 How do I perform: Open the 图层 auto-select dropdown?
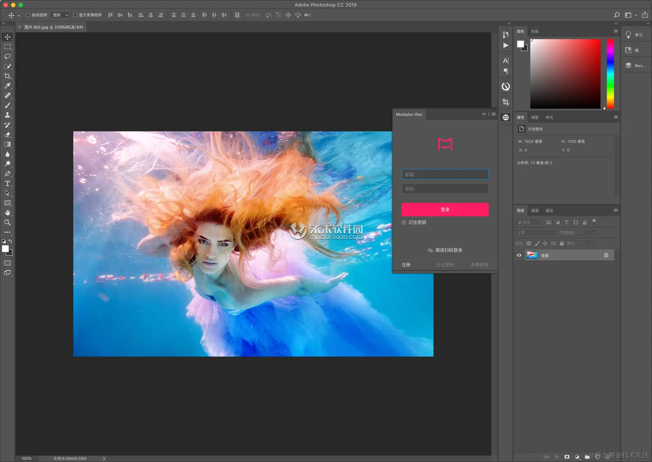pos(60,15)
